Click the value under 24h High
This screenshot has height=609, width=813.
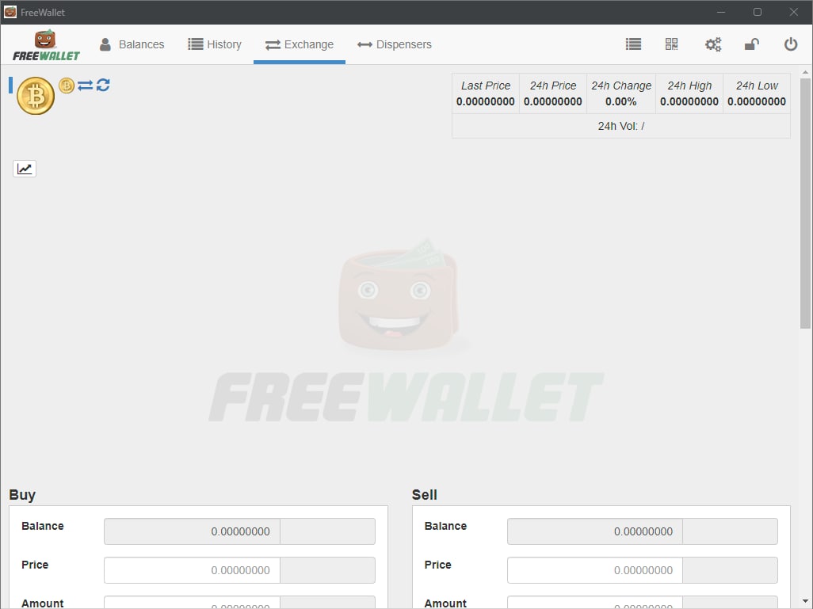689,101
